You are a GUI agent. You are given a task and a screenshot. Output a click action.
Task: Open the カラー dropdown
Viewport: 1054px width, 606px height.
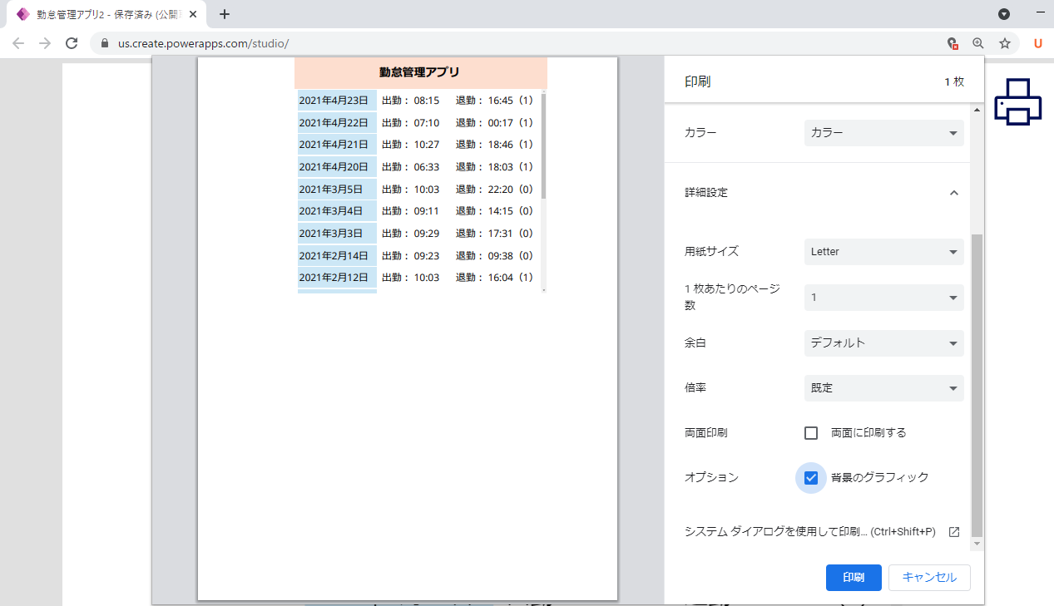tap(883, 133)
